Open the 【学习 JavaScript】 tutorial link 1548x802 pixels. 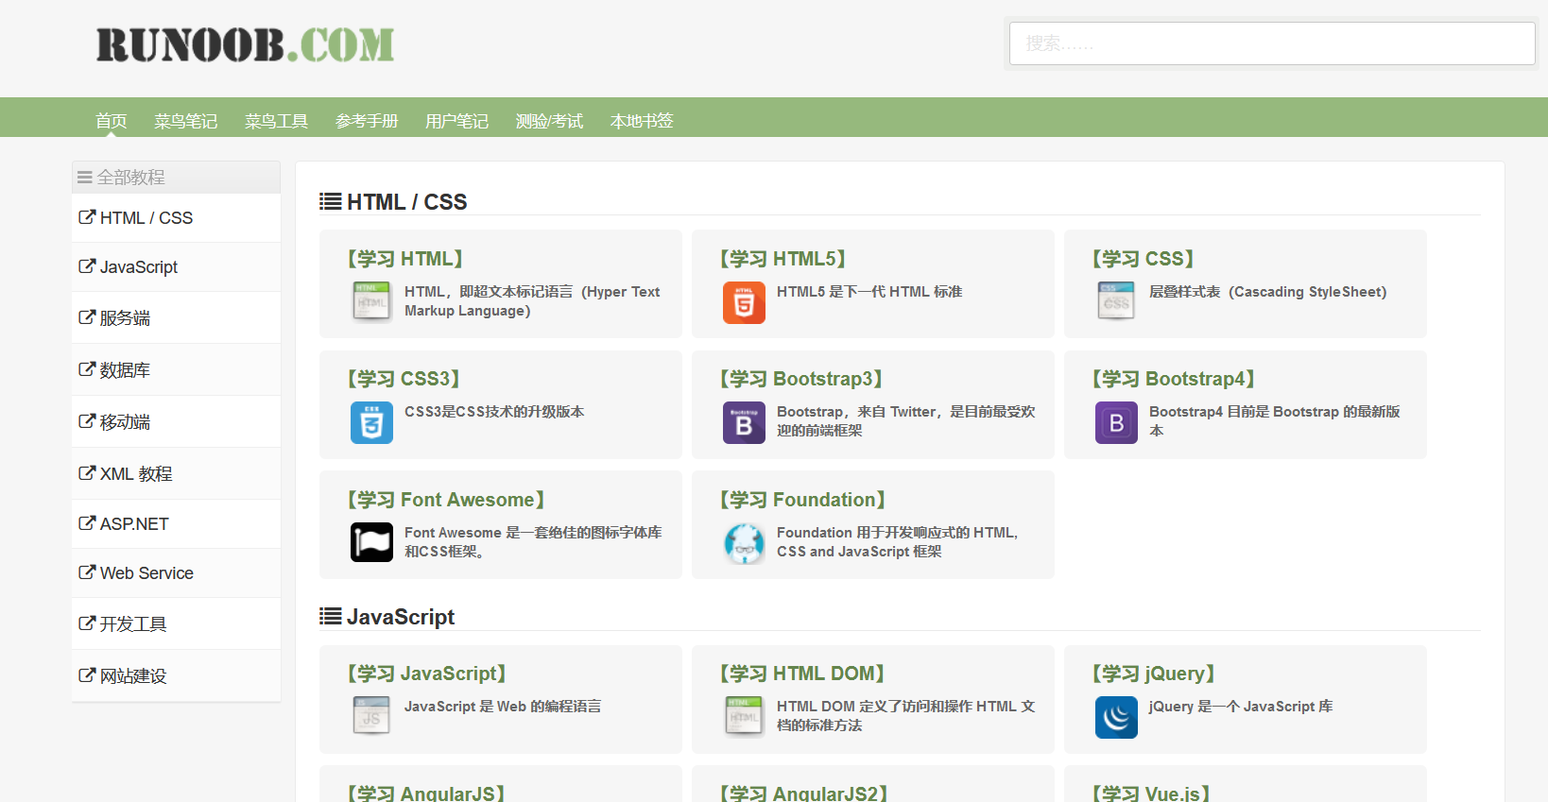coord(427,674)
